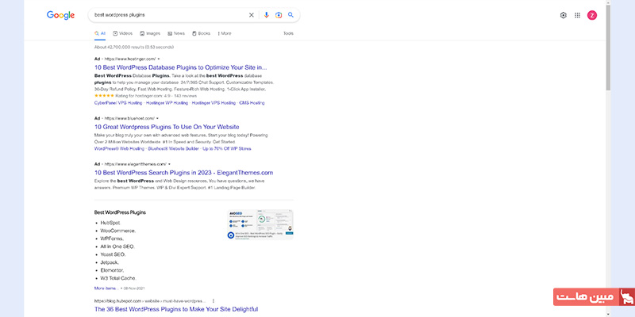Expand the hostinger.com ad dropdown arrow
Image resolution: width=635 pixels, height=317 pixels.
pos(158,59)
